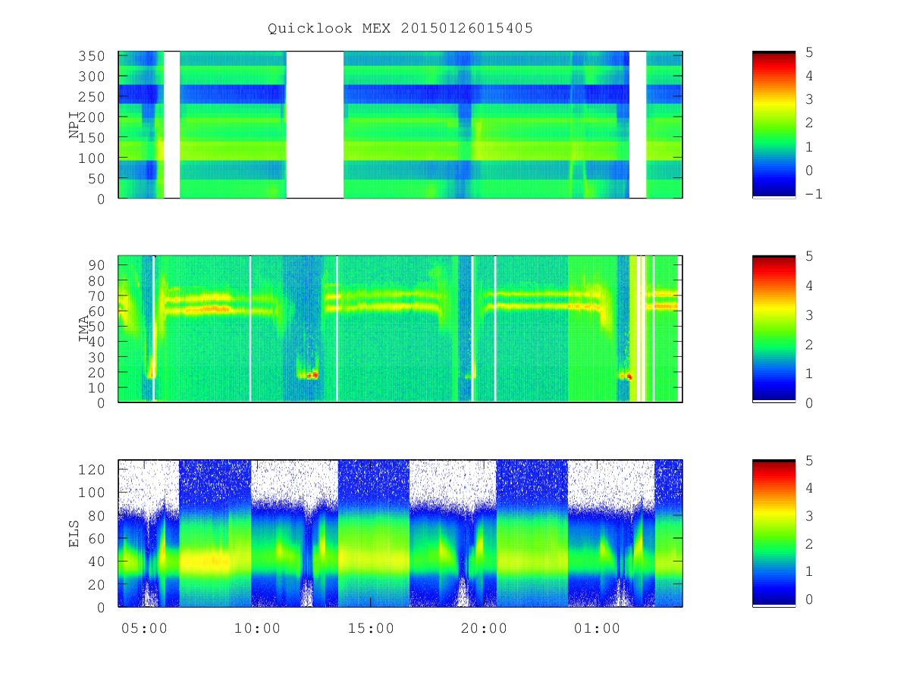Click the 01:00 time tick label
The width and height of the screenshot is (910, 682).
597,628
